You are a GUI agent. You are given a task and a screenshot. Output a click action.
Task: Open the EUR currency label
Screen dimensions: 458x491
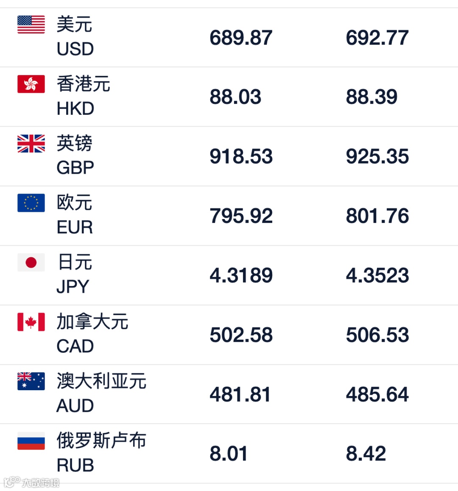pos(75,227)
